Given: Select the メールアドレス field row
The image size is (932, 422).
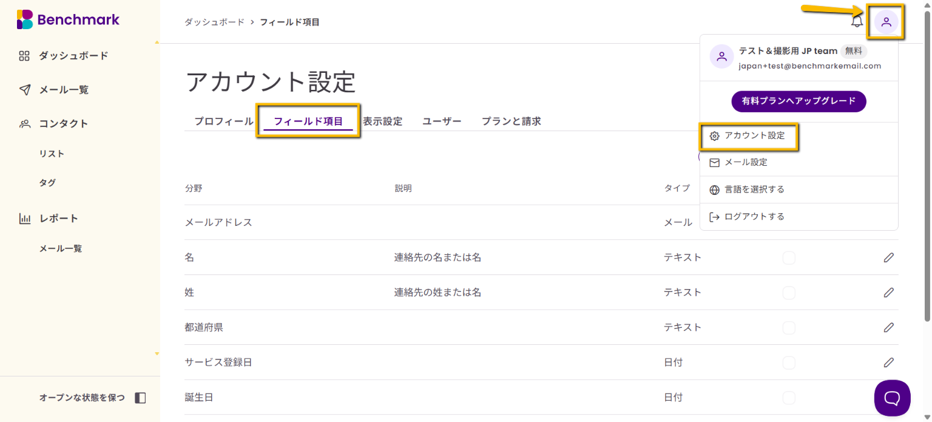Looking at the screenshot, I should (x=541, y=222).
